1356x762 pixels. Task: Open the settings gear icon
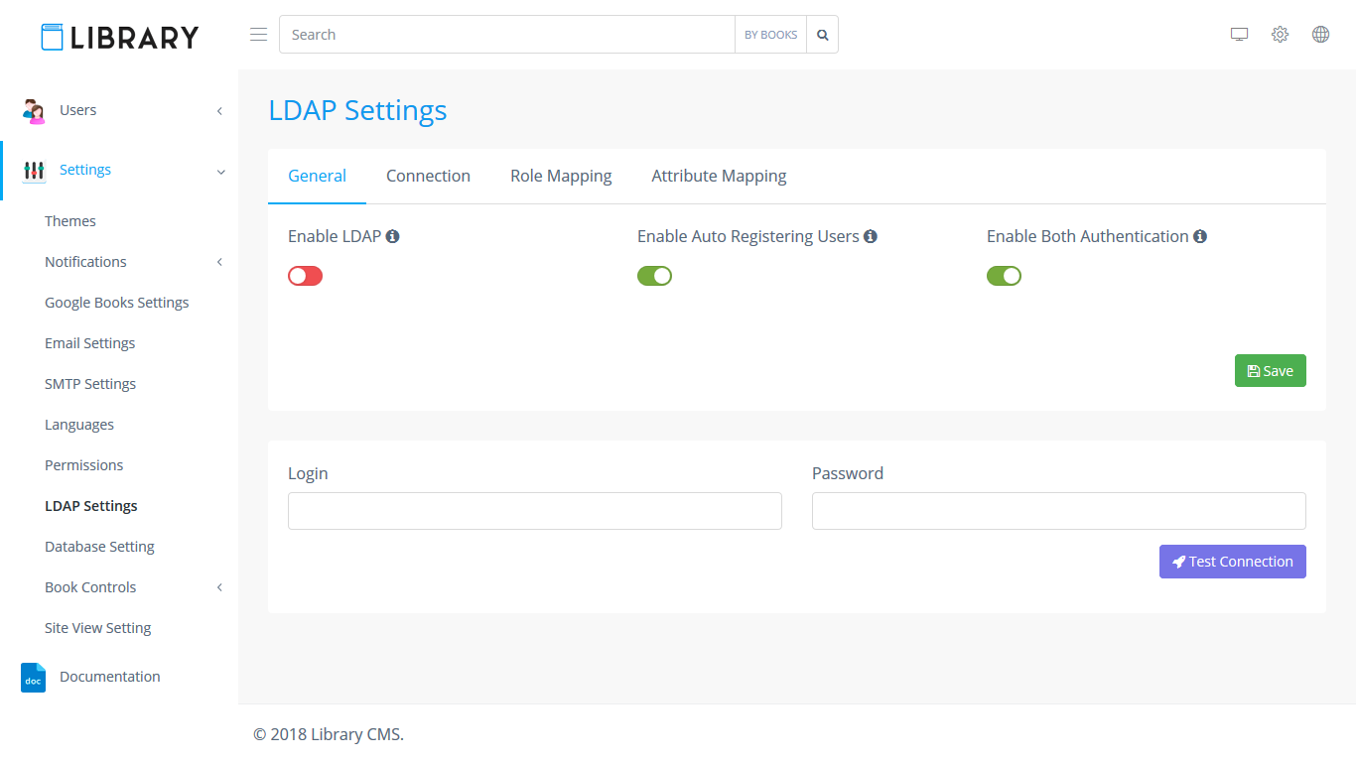(1280, 35)
